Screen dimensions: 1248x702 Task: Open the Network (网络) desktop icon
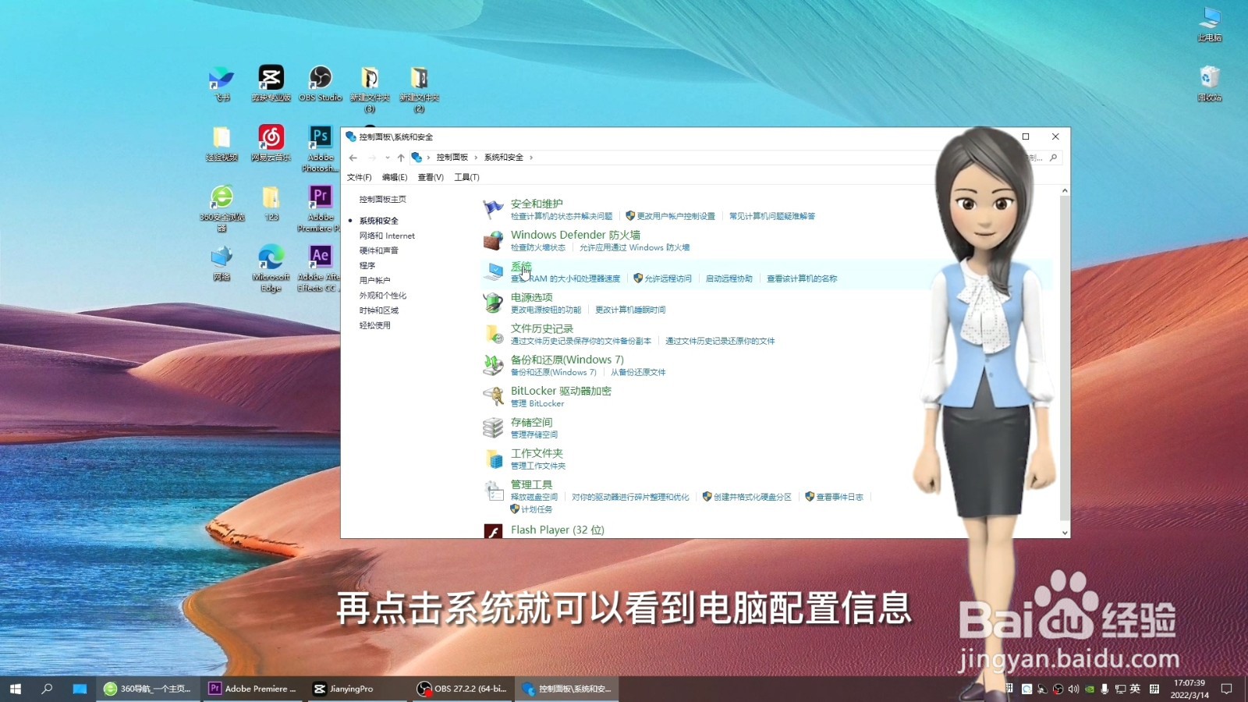pos(222,264)
